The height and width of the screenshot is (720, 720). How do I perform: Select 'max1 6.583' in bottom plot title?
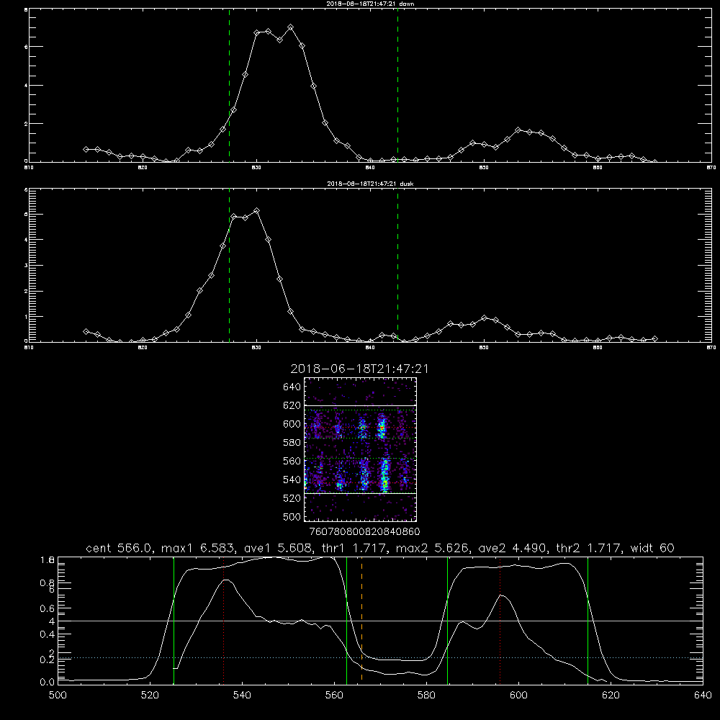tap(197, 548)
